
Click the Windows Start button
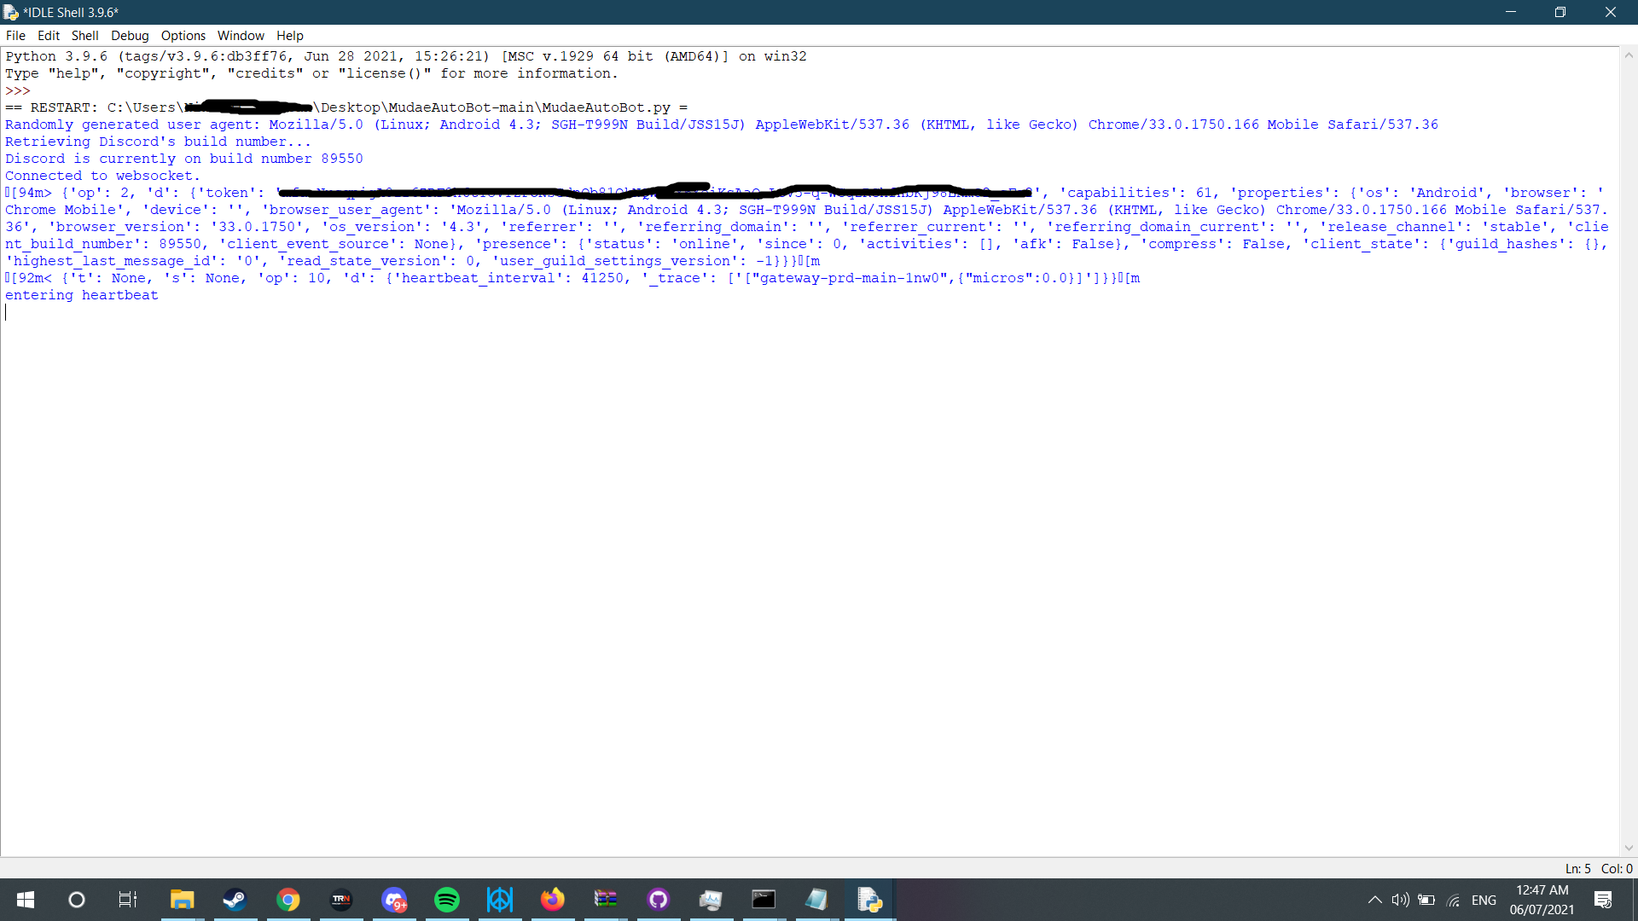tap(26, 900)
